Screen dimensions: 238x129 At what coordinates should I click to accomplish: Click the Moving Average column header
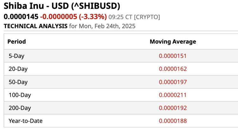(x=173, y=42)
